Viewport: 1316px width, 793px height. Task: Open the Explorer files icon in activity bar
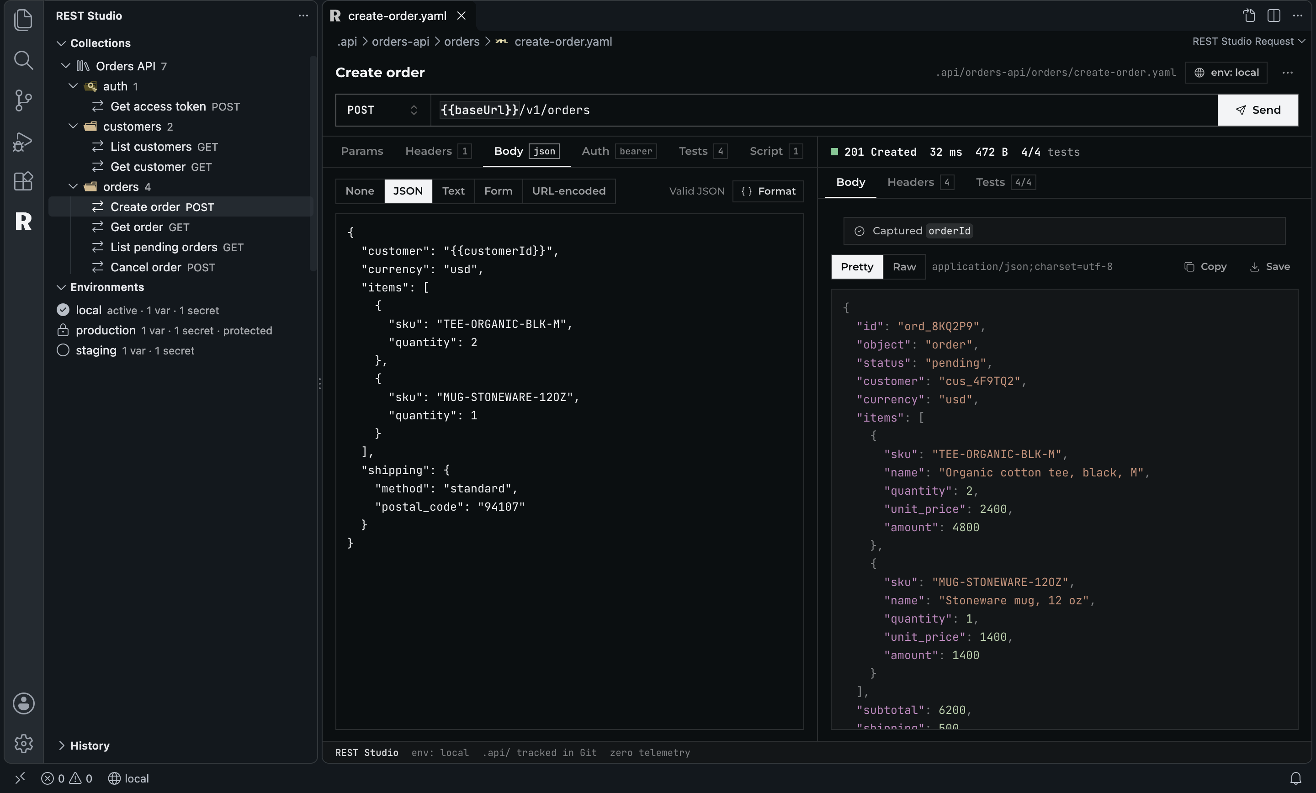pos(23,20)
